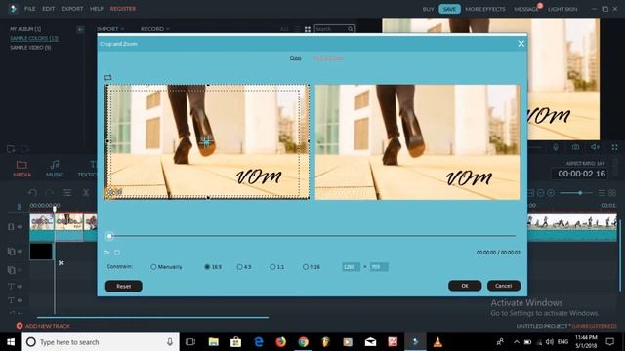Close the Crop and Zoom dialog

(x=521, y=44)
